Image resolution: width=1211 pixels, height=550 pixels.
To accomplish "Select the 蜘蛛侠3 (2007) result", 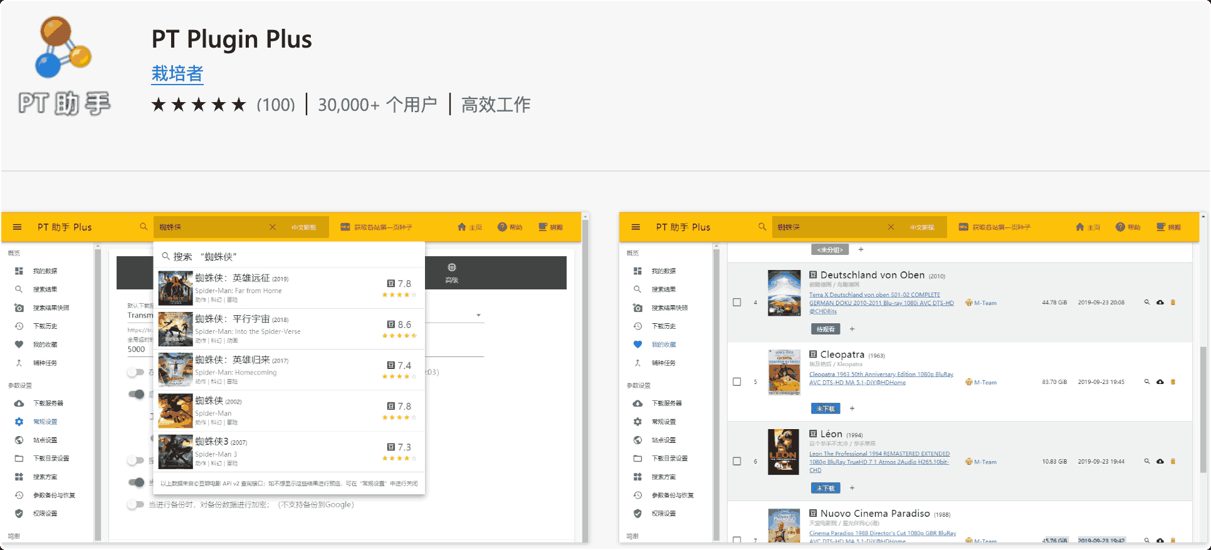I will (x=289, y=452).
